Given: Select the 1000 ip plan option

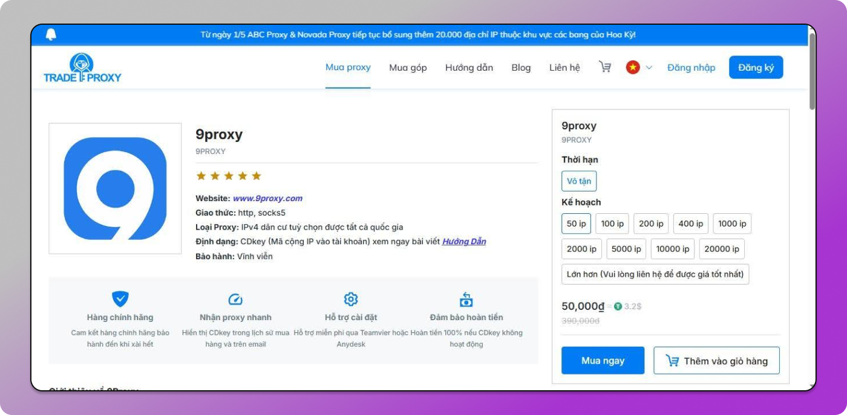Looking at the screenshot, I should click(x=731, y=224).
